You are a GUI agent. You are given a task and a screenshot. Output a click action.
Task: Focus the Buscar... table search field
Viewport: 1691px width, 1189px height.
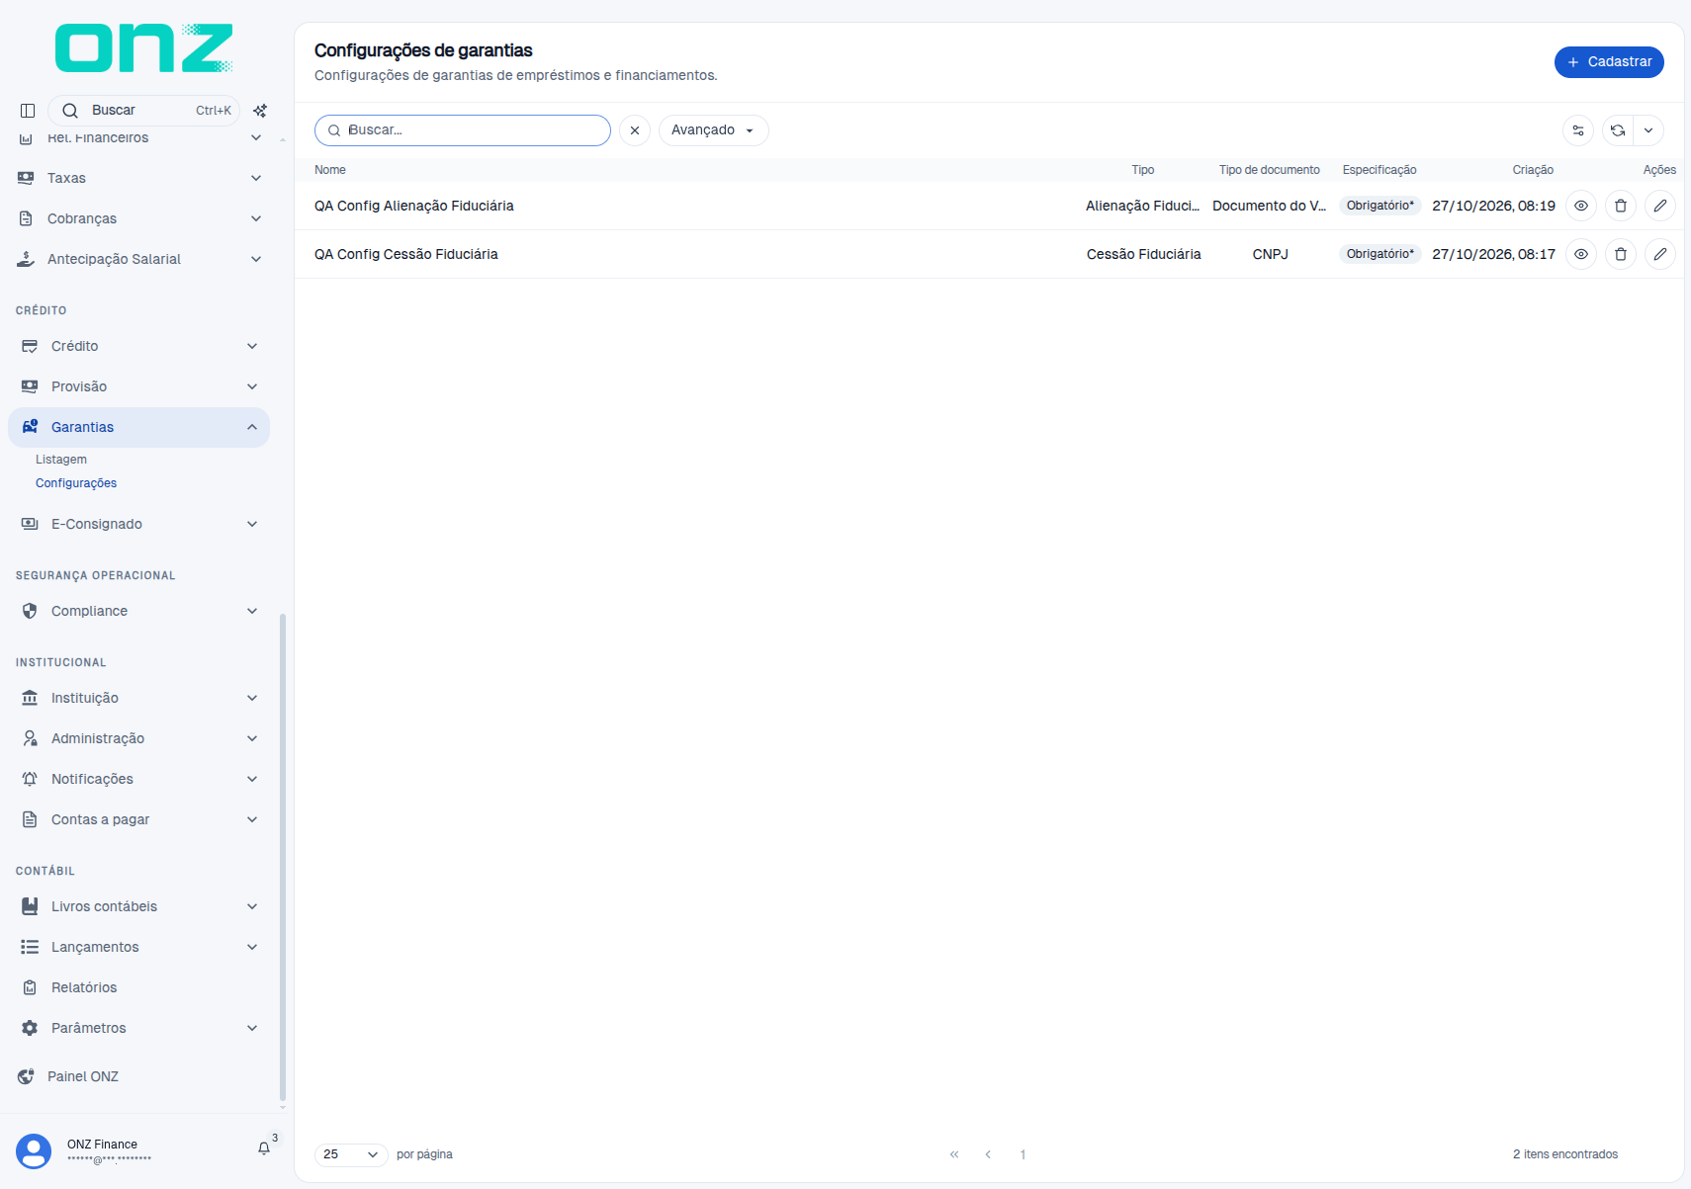tap(463, 130)
